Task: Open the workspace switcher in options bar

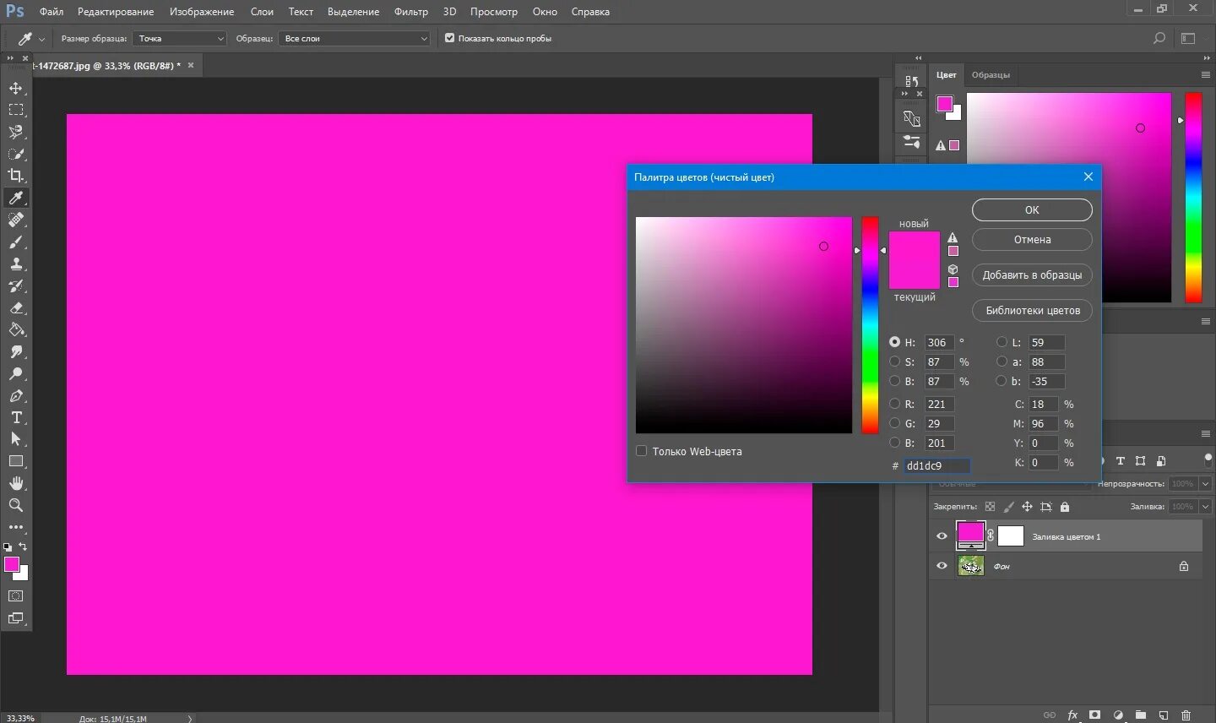Action: tap(1188, 38)
